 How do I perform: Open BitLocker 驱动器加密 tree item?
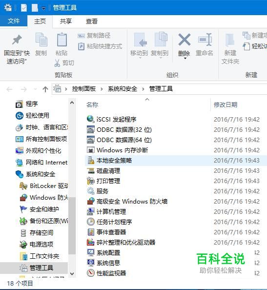click(49, 186)
